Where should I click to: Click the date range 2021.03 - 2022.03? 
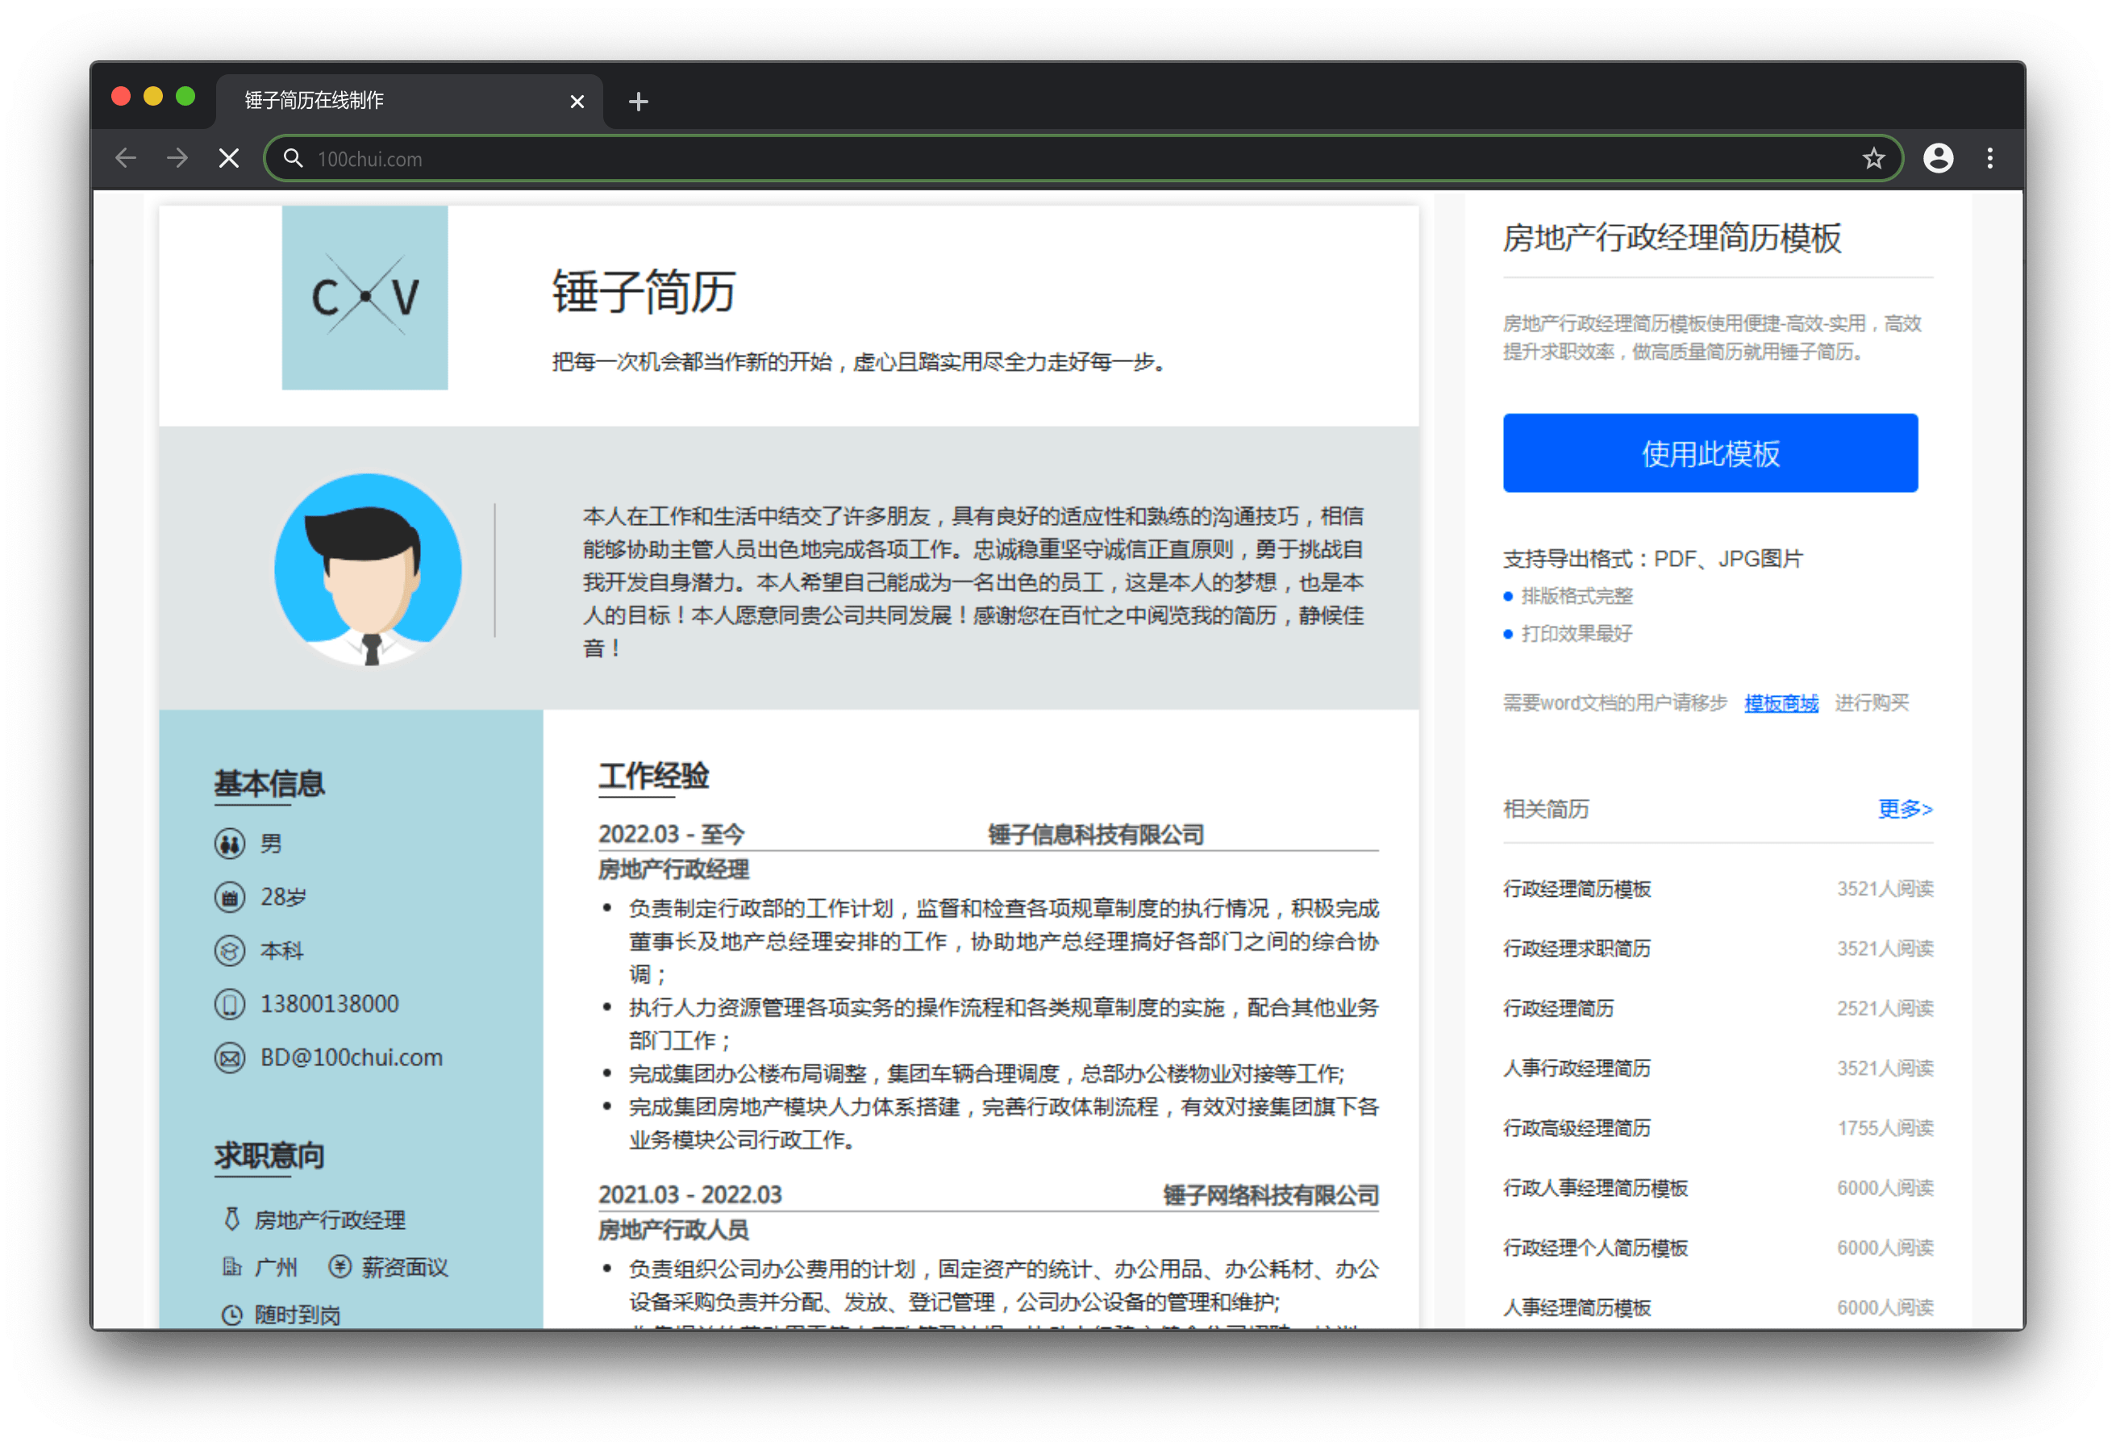pyautogui.click(x=689, y=1194)
